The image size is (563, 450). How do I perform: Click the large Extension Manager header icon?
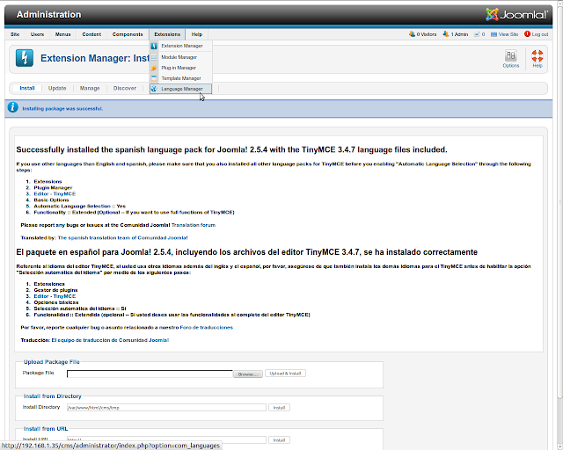coord(25,58)
